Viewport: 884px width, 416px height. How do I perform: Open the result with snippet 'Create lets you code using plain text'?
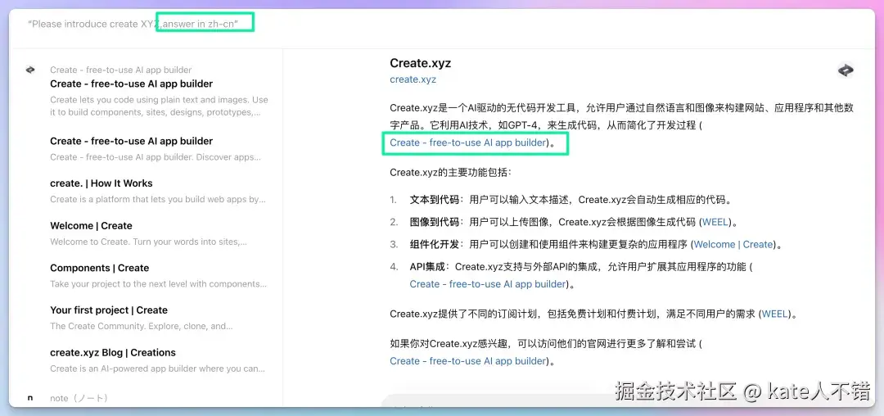pyautogui.click(x=131, y=84)
